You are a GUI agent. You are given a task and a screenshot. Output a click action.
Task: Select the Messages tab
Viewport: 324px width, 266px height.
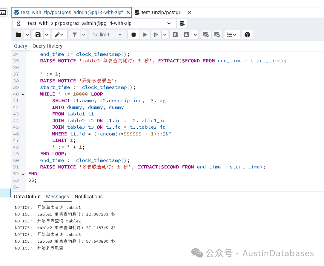(57, 197)
